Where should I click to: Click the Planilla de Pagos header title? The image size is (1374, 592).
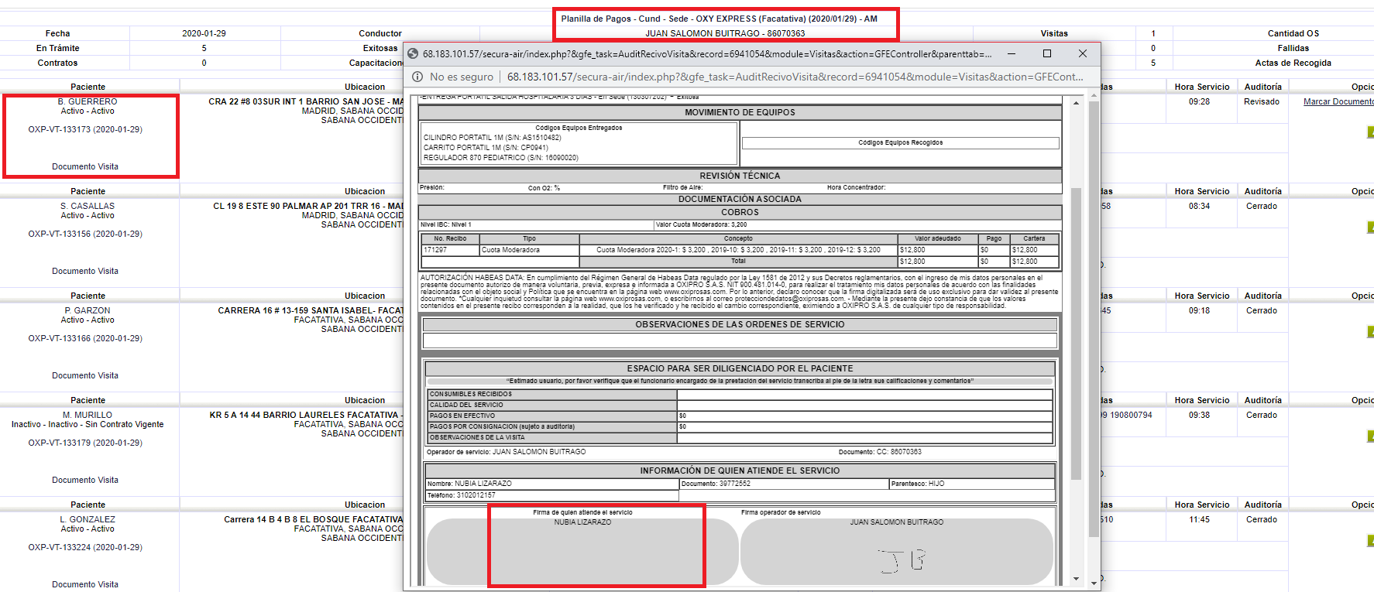tap(720, 19)
